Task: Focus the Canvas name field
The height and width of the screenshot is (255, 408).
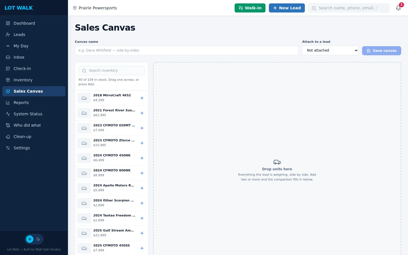Action: click(x=187, y=50)
